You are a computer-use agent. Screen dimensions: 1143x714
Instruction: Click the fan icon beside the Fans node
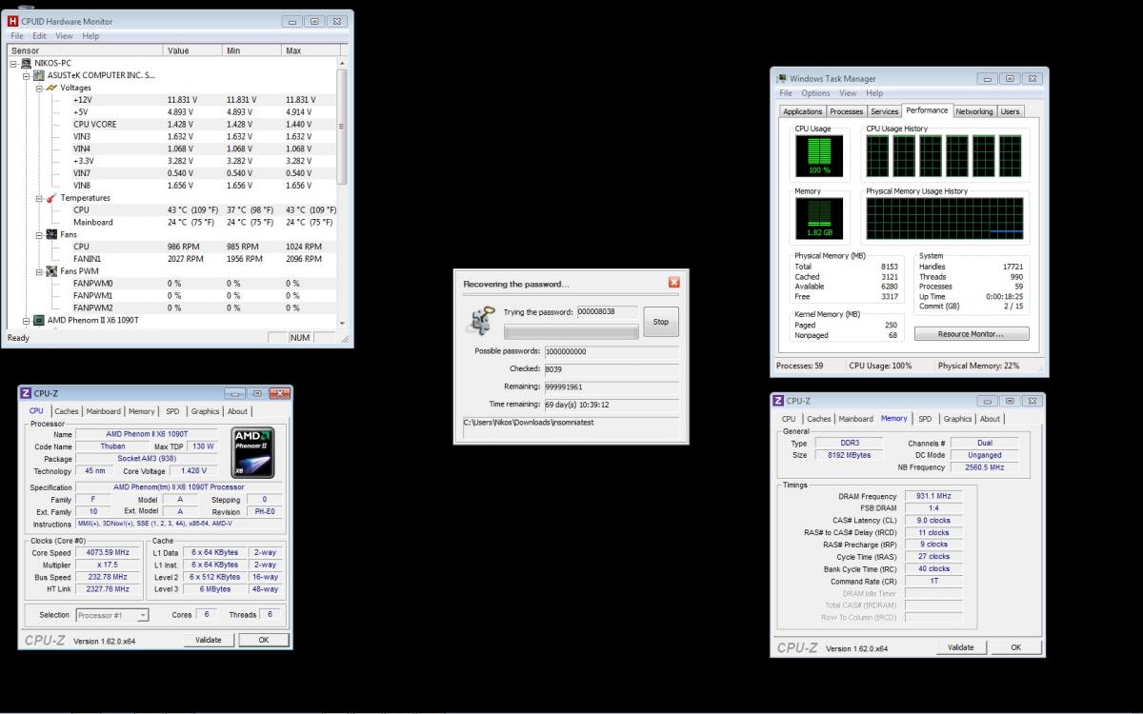[x=52, y=234]
